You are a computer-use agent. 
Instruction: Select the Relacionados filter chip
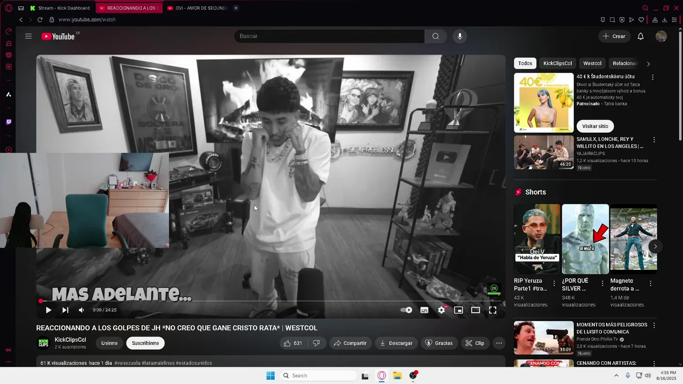pyautogui.click(x=625, y=63)
